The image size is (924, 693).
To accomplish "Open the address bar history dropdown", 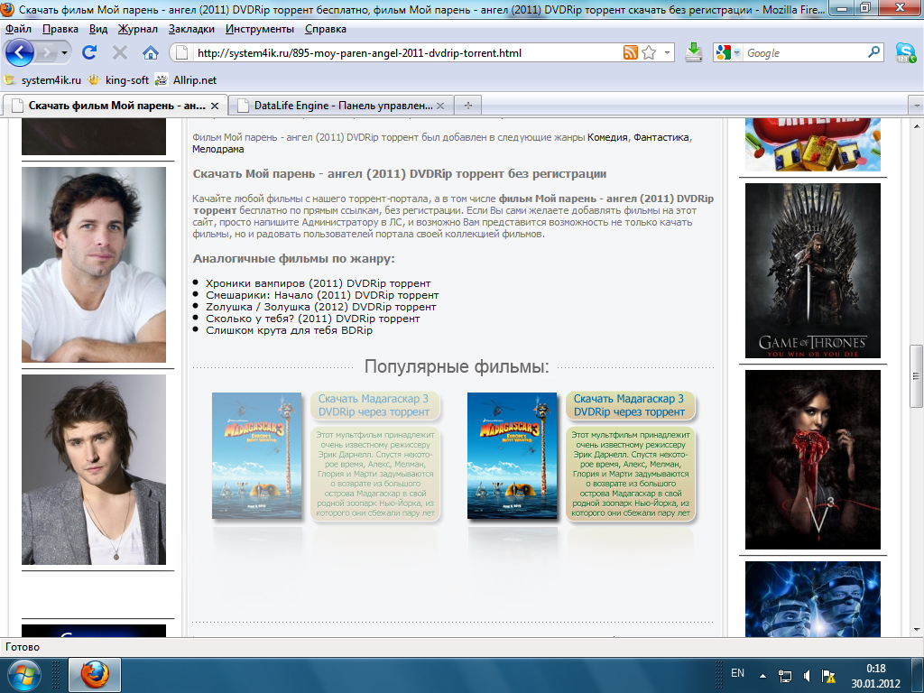I will [x=667, y=53].
